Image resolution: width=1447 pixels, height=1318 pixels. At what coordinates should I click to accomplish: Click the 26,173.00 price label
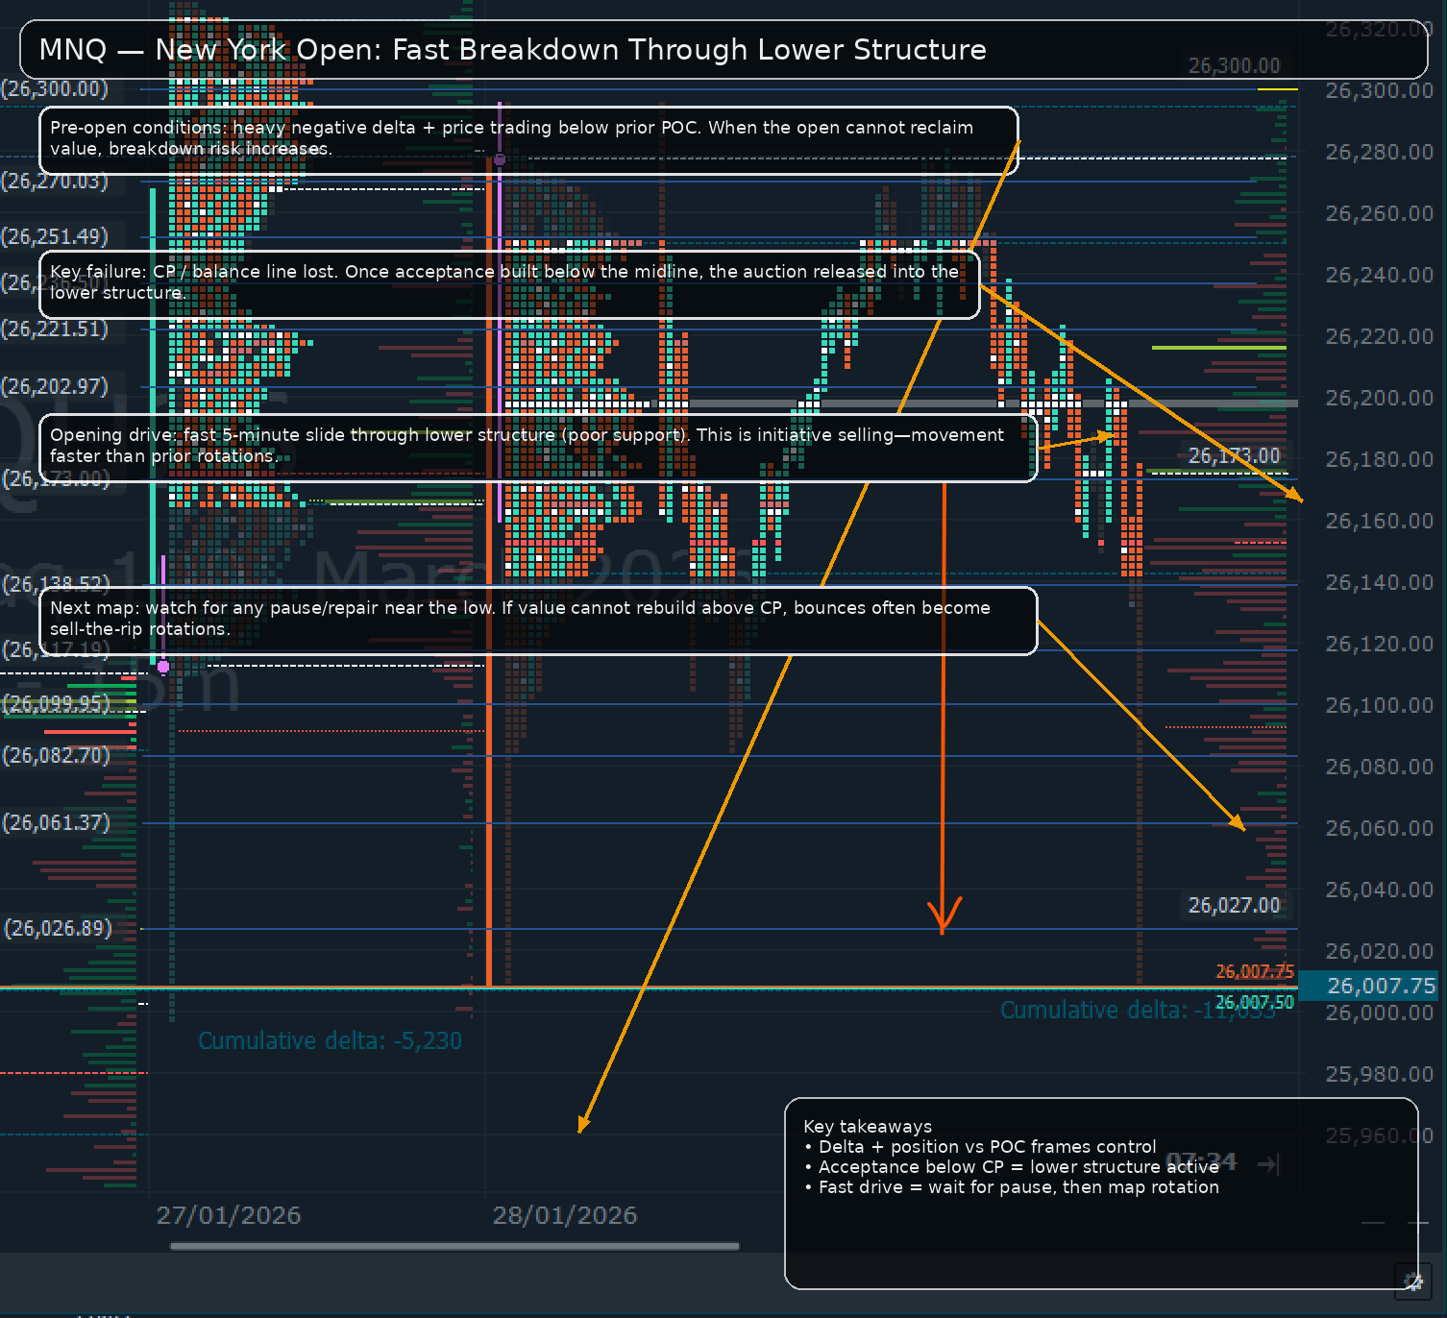[1234, 455]
